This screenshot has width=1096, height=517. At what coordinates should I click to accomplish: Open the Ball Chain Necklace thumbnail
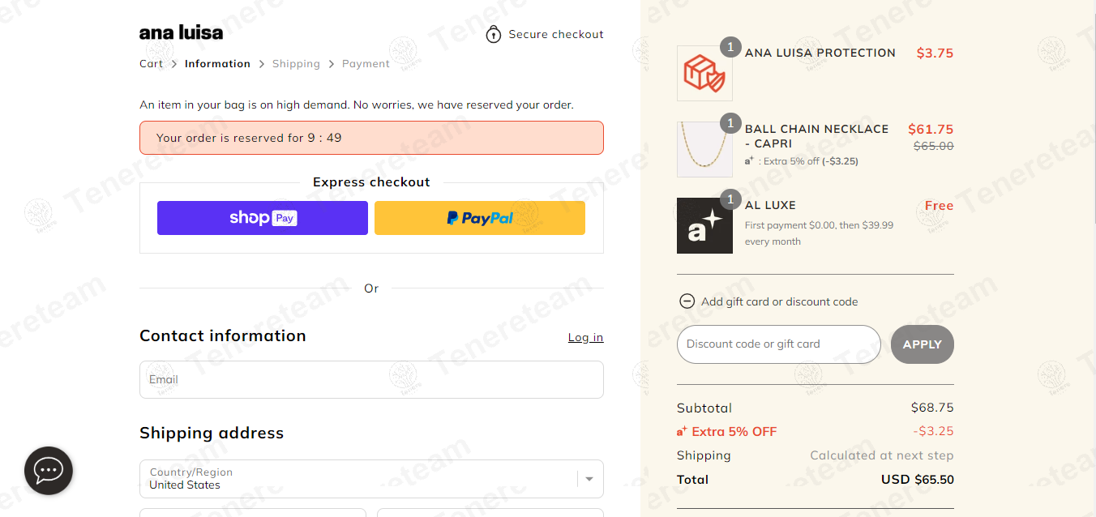(x=704, y=149)
